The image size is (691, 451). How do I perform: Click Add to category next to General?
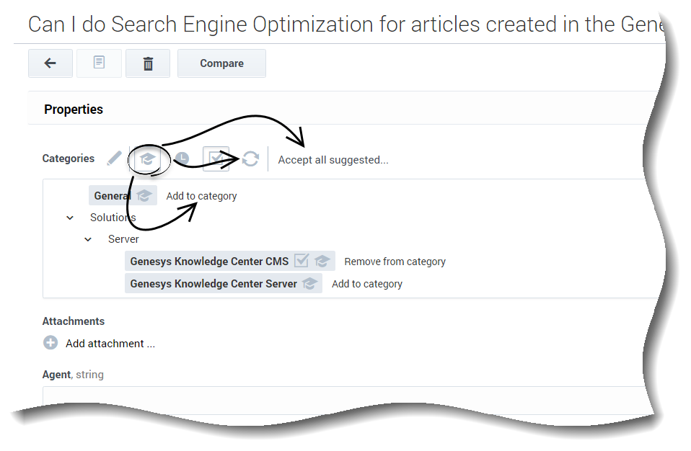[201, 196]
